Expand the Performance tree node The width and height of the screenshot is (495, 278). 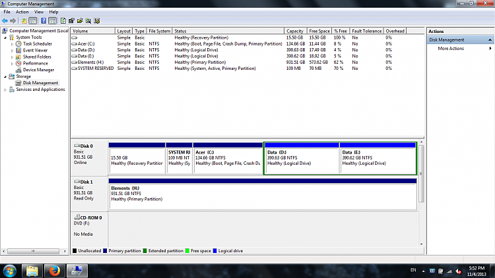(x=12, y=64)
